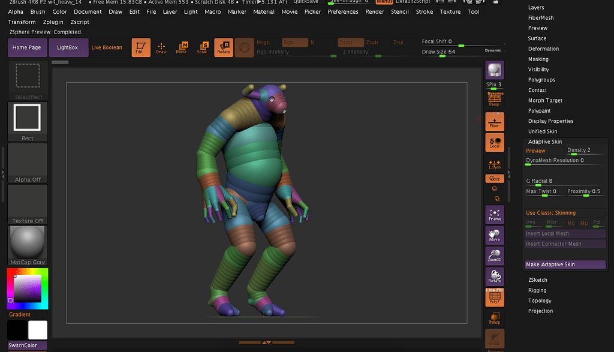
Task: Open the Render menu
Action: pyautogui.click(x=374, y=11)
